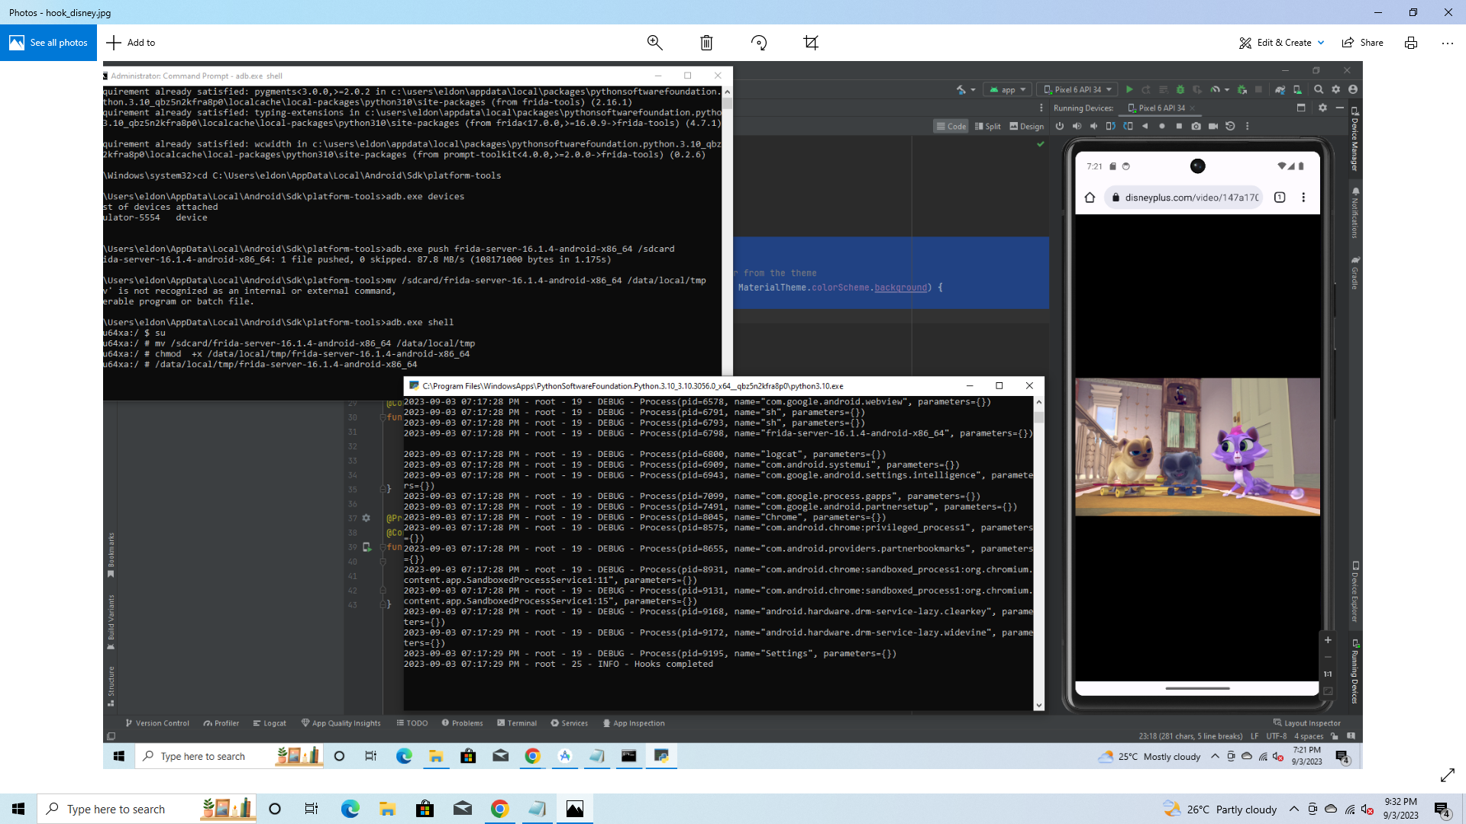Image resolution: width=1466 pixels, height=824 pixels.
Task: Click the muted volume tray icon
Action: point(1368,809)
